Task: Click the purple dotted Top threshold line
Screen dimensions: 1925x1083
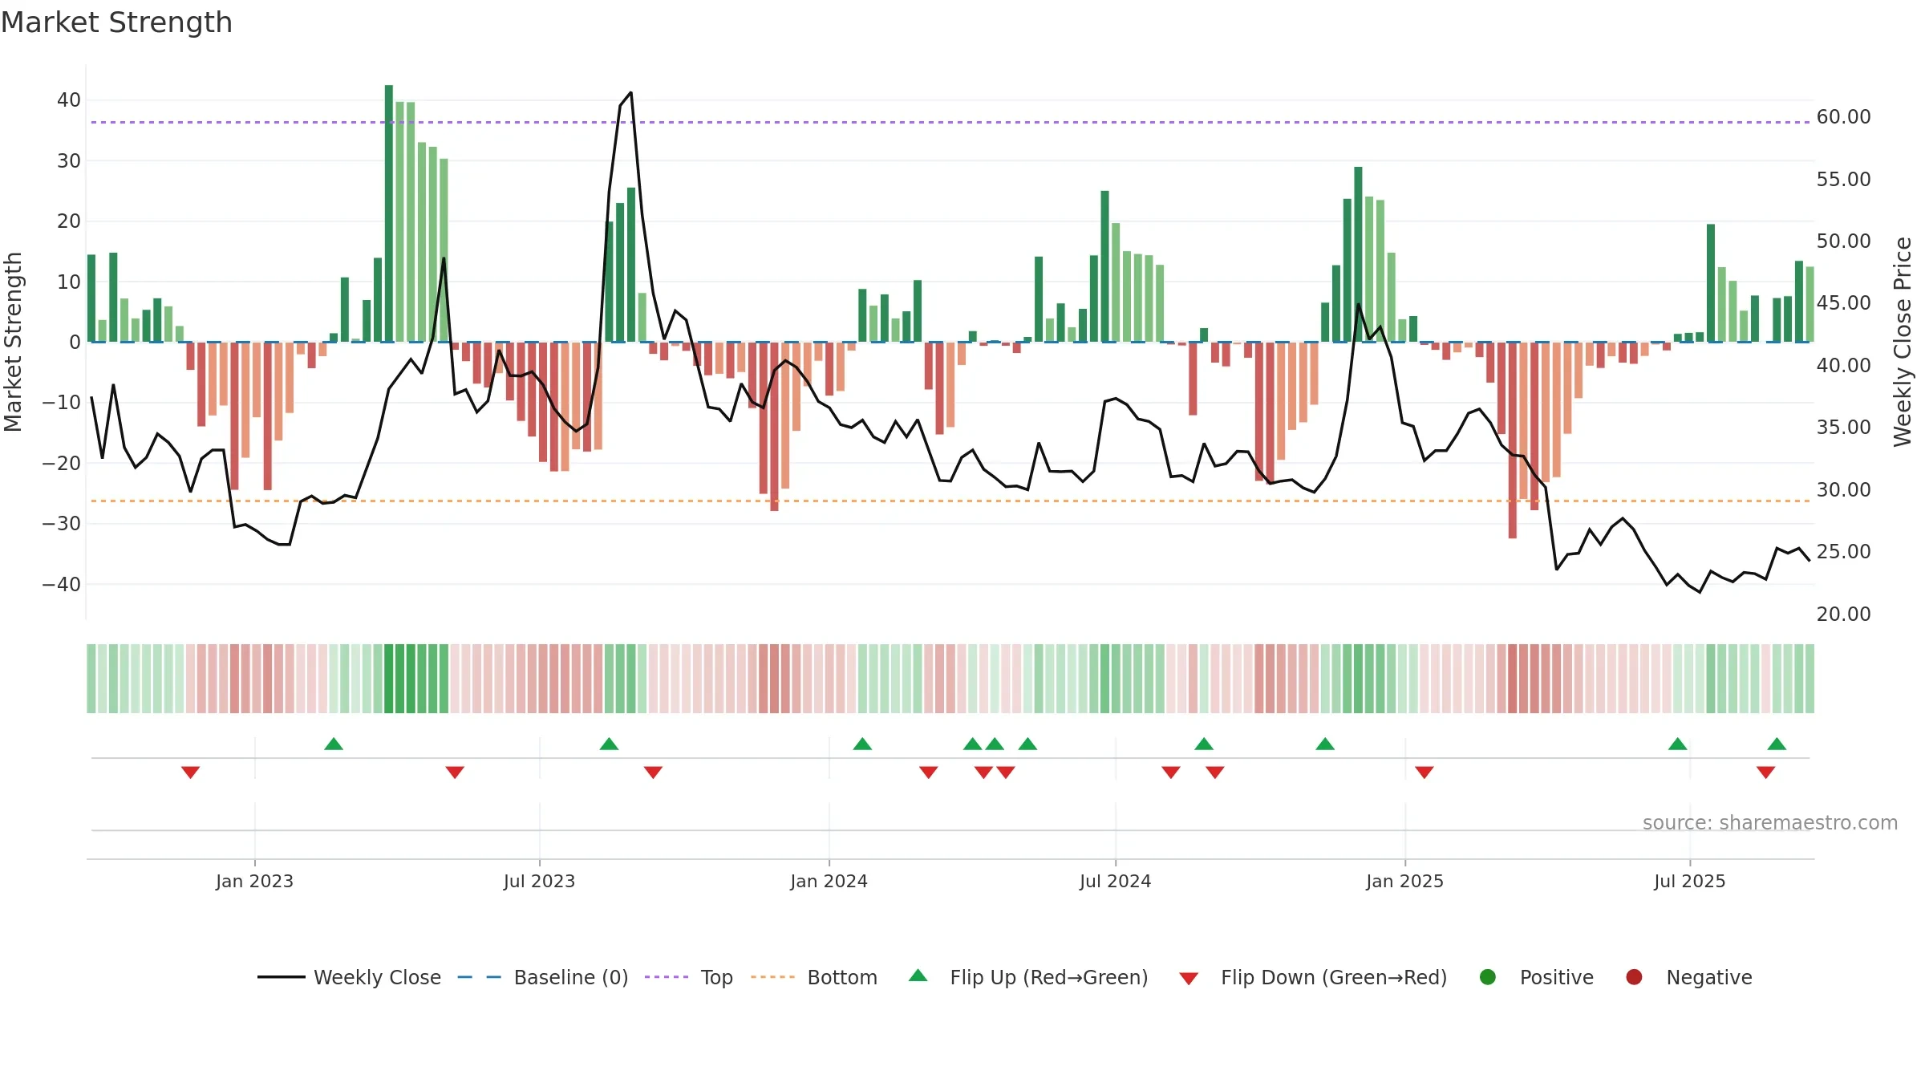Action: point(950,123)
